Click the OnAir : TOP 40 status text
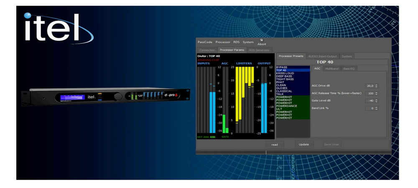Viewport: 418px width, 188px height. [x=209, y=56]
